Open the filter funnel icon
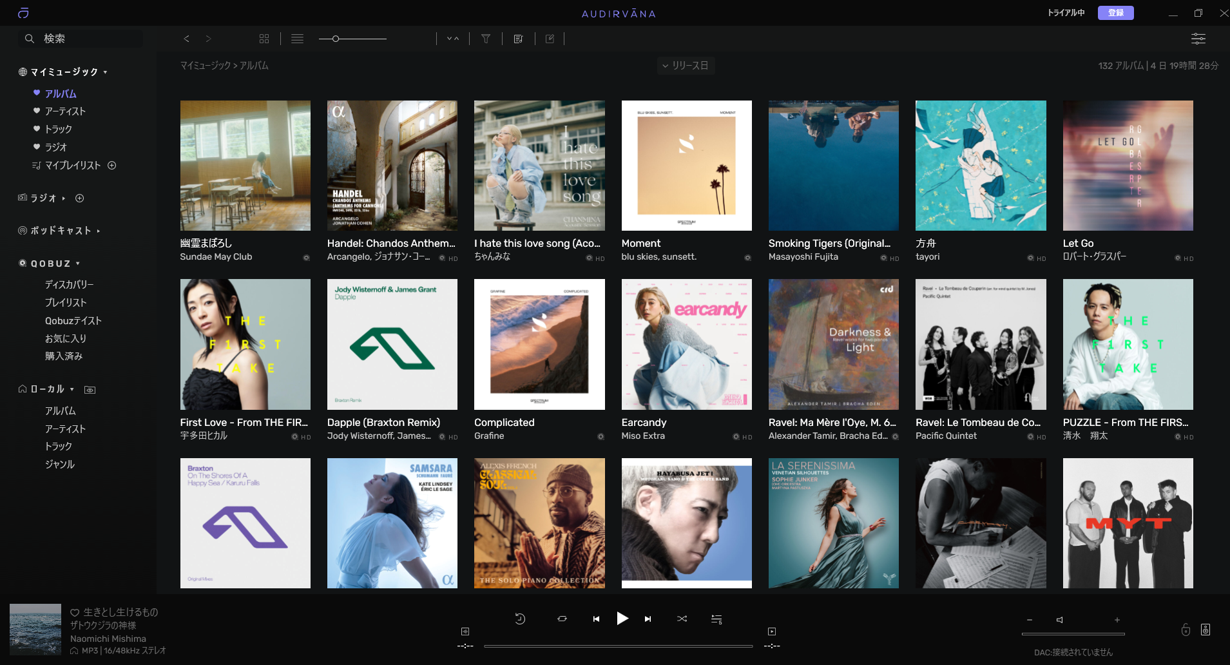Viewport: 1230px width, 665px height. (x=486, y=39)
